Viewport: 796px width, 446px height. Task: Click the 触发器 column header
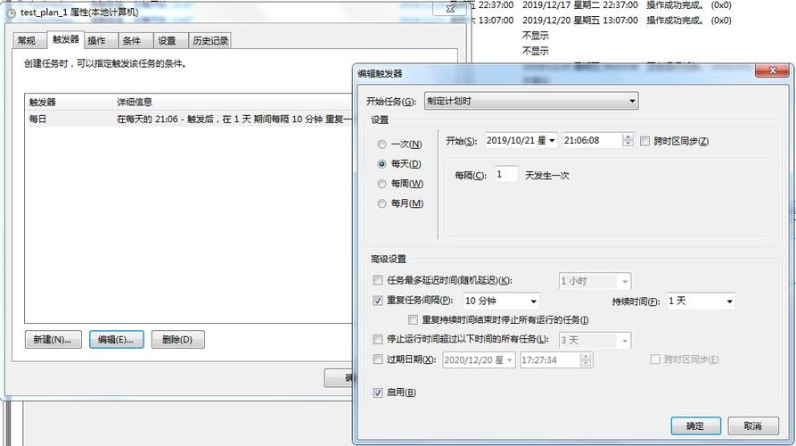pyautogui.click(x=69, y=103)
